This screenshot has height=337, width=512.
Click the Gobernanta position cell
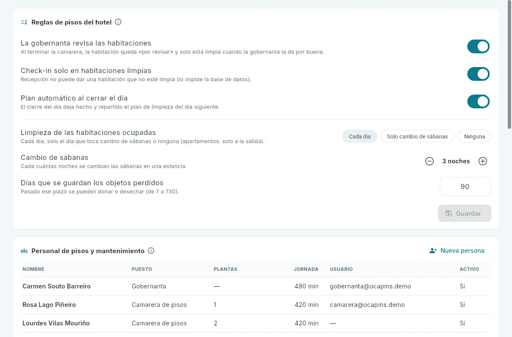pos(149,286)
